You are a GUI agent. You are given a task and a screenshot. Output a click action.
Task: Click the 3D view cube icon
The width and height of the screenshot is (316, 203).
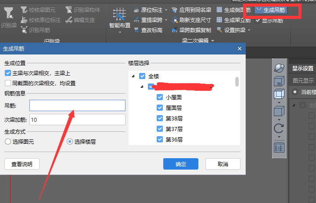pyautogui.click(x=279, y=81)
